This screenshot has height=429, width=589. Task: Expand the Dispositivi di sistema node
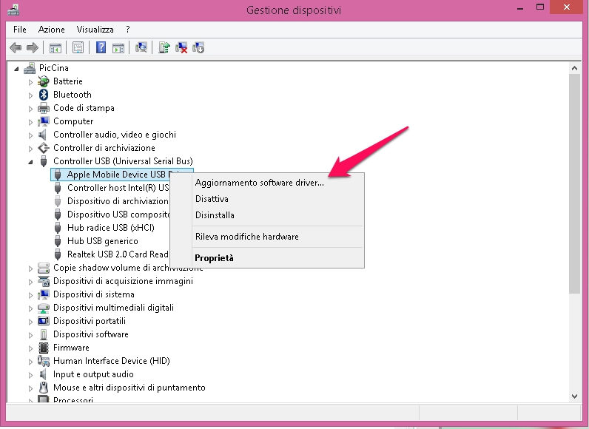(31, 294)
